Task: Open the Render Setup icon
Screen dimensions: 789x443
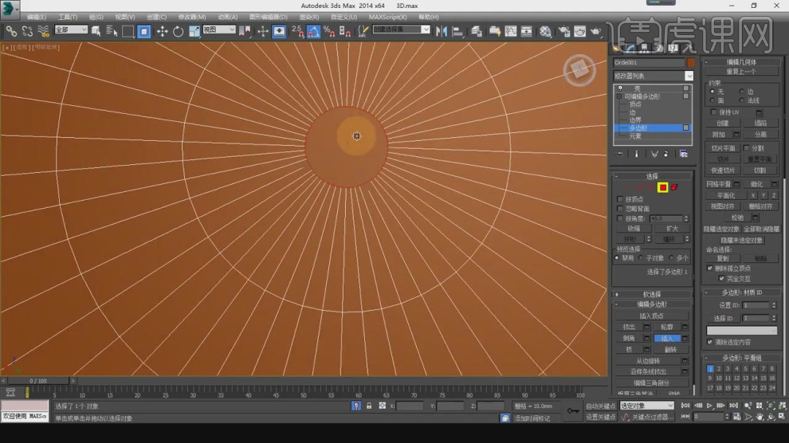Action: [x=563, y=31]
